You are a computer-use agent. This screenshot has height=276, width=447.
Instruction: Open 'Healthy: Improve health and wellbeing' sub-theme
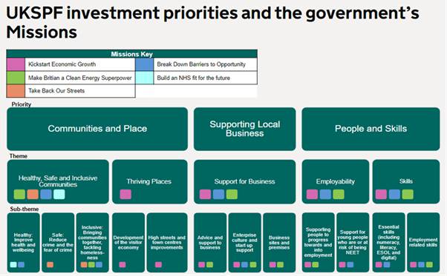(x=23, y=243)
